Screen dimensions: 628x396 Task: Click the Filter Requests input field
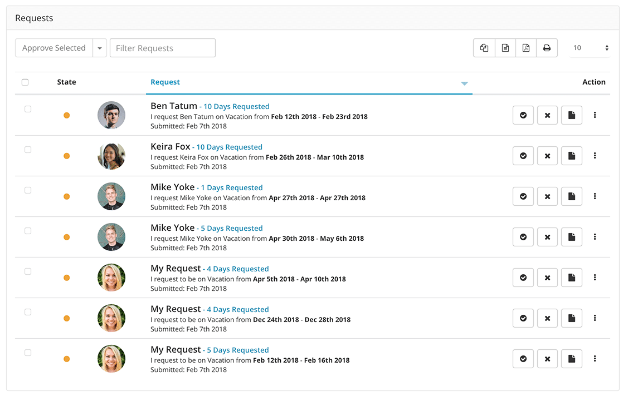[162, 48]
